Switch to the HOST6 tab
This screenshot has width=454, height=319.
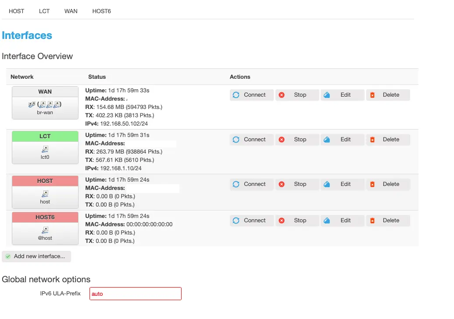point(102,11)
